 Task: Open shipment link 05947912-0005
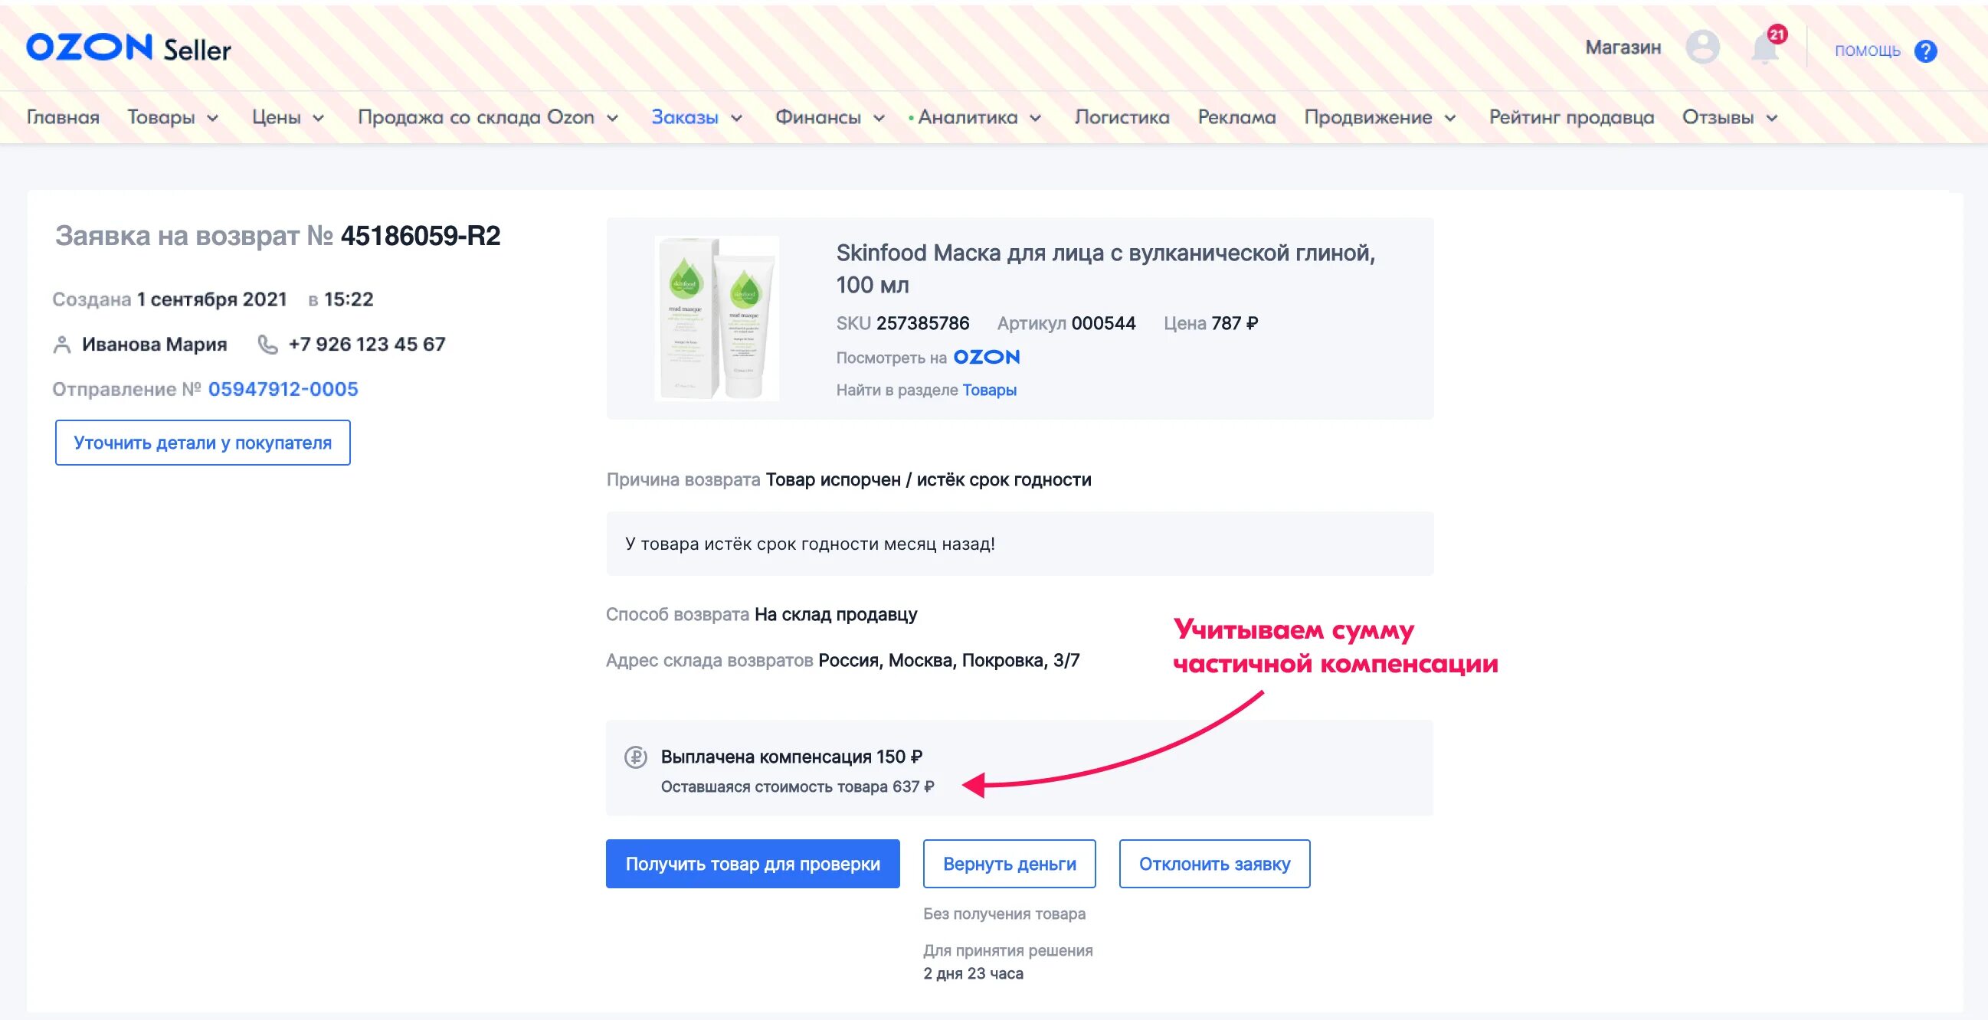click(283, 389)
